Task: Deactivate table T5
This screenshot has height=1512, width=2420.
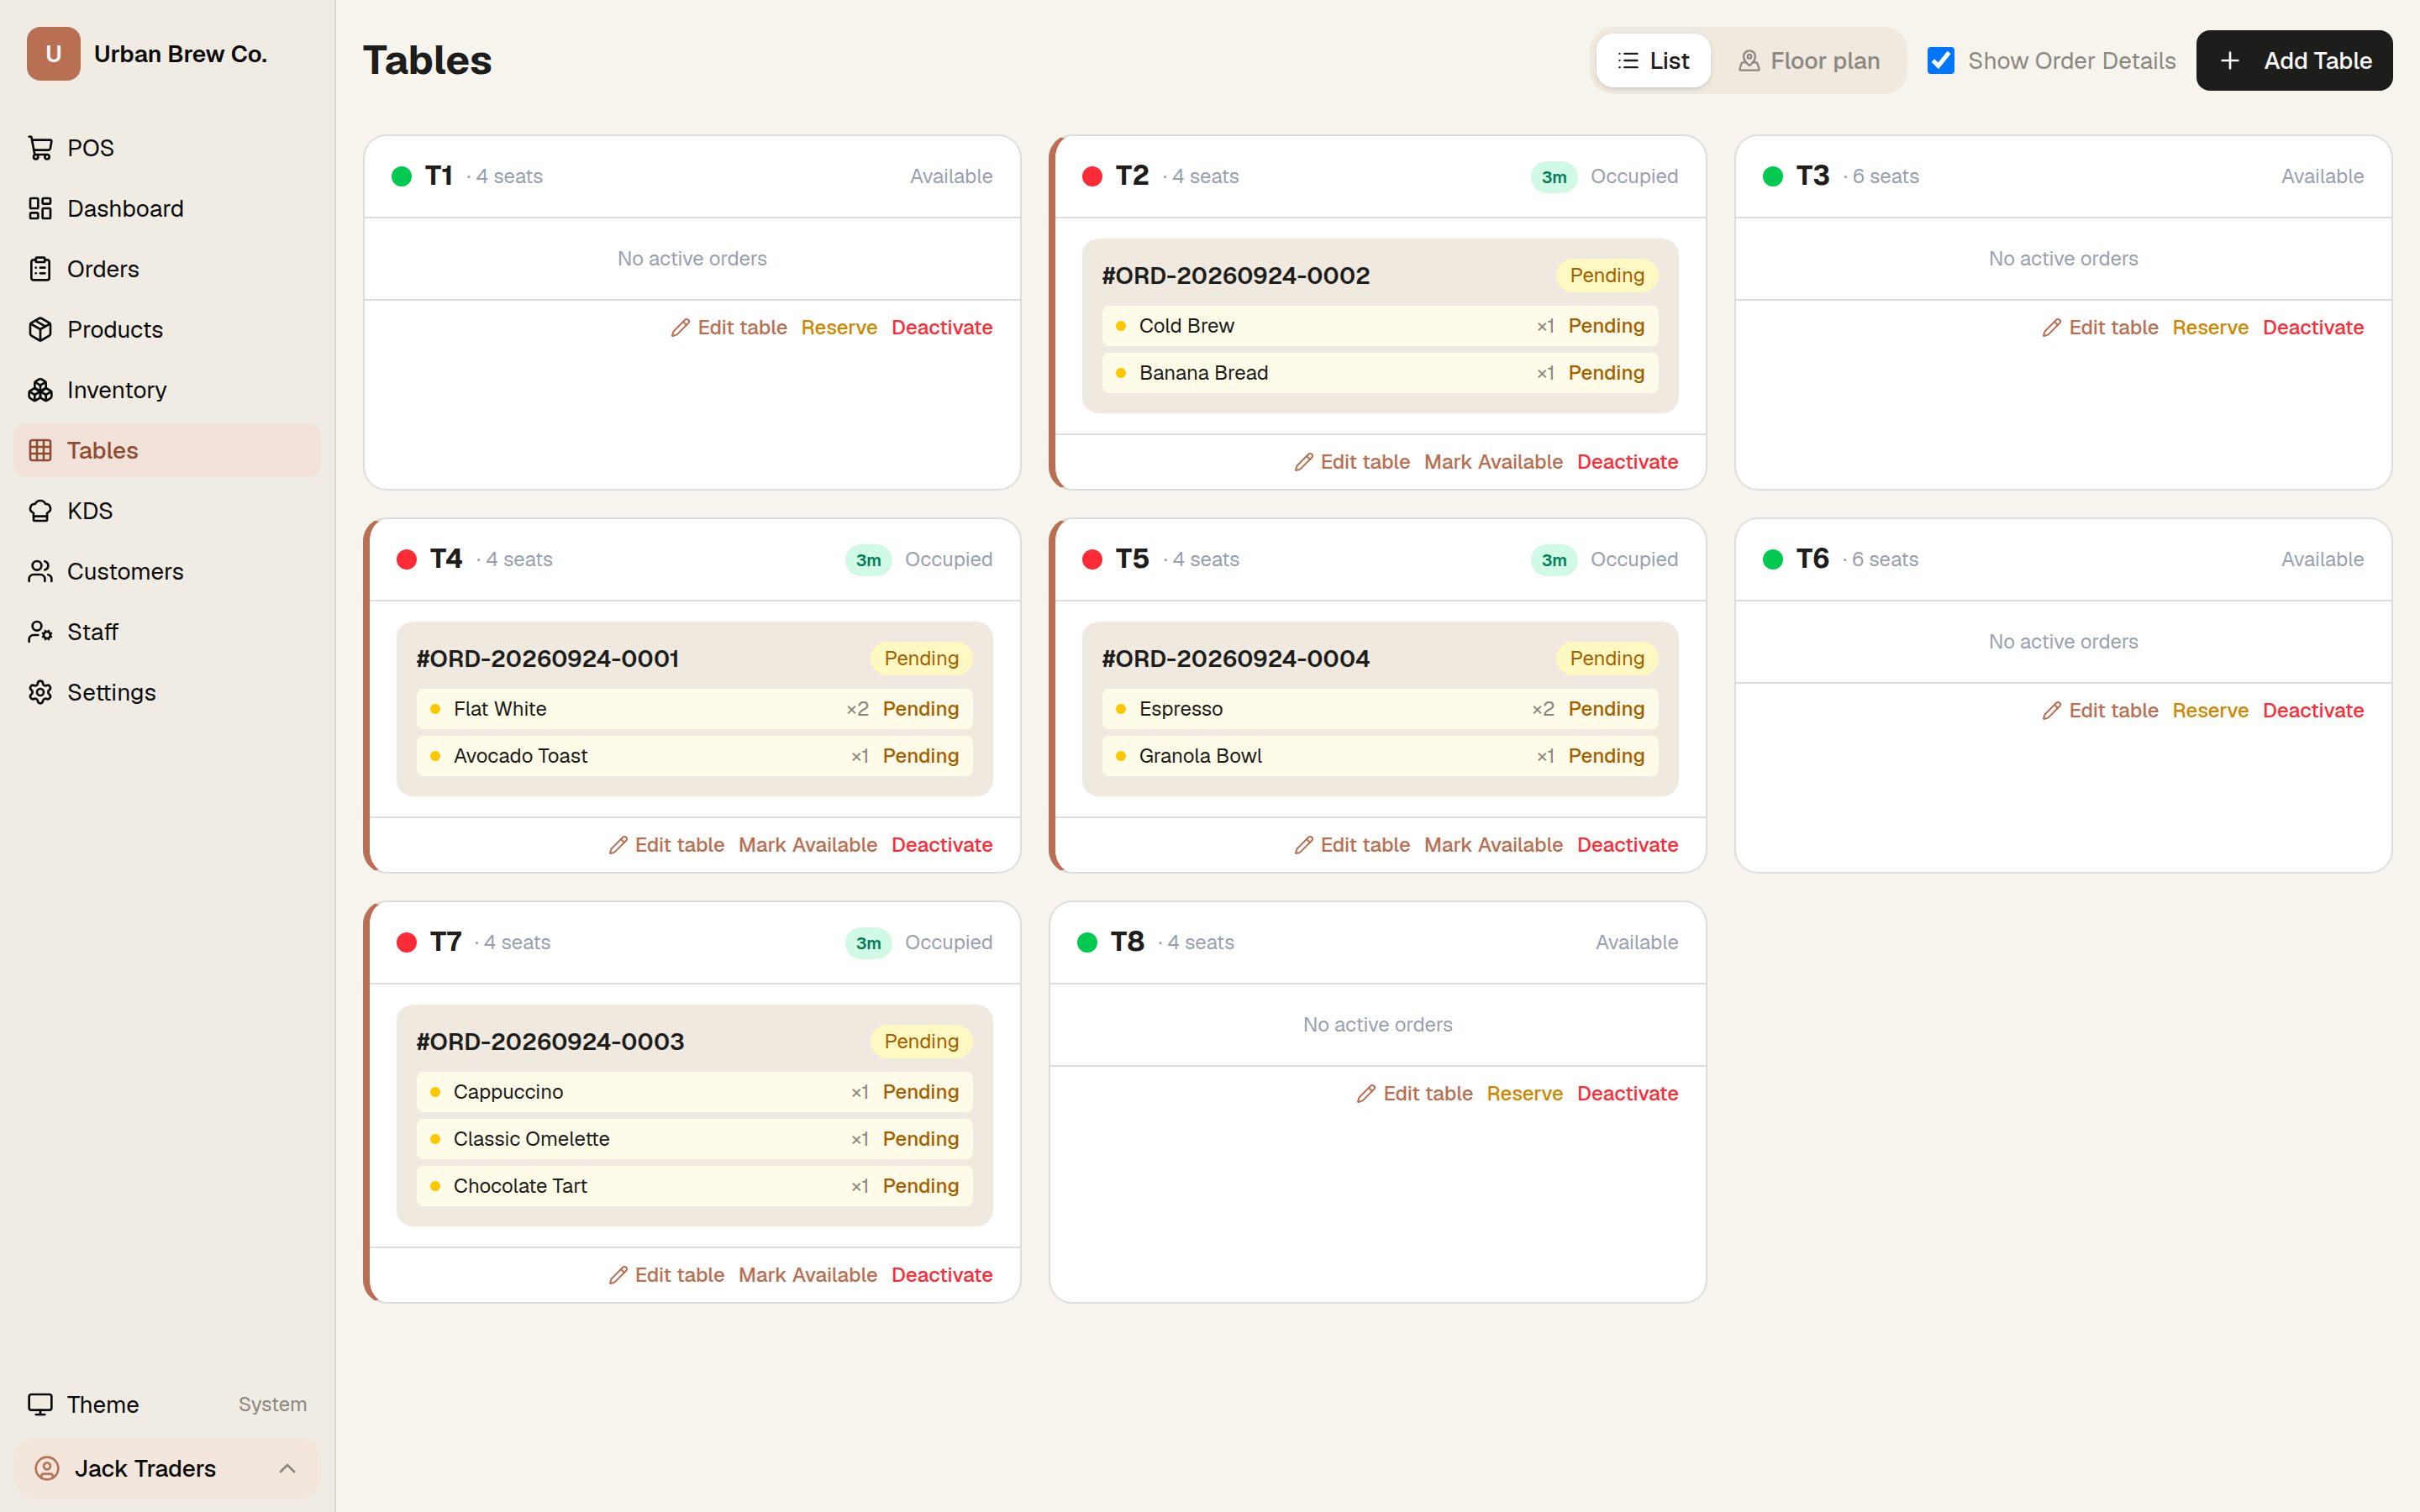Action: click(1627, 845)
